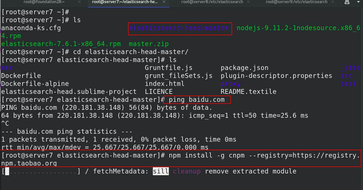The height and width of the screenshot is (190, 363).
Task: Open the root@server9:/etc/elasticsearch tab
Action: (297, 2)
